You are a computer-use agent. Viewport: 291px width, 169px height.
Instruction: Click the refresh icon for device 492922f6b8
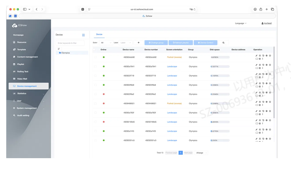[263, 83]
